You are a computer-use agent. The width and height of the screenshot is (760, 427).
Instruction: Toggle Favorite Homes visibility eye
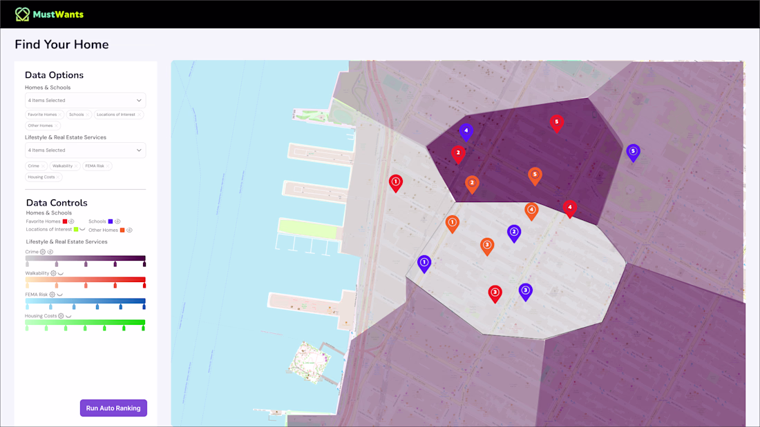tap(71, 221)
